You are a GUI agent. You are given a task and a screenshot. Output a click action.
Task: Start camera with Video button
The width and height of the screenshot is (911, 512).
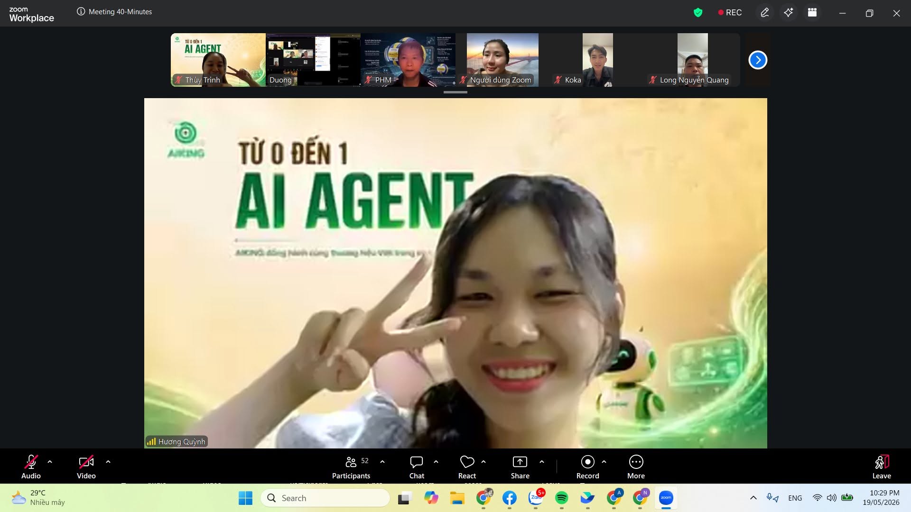pos(86,467)
